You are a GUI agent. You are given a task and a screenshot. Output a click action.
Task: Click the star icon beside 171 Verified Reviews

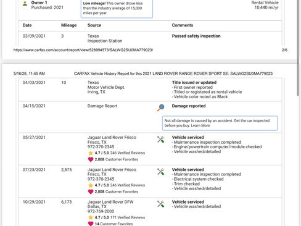pos(91,217)
